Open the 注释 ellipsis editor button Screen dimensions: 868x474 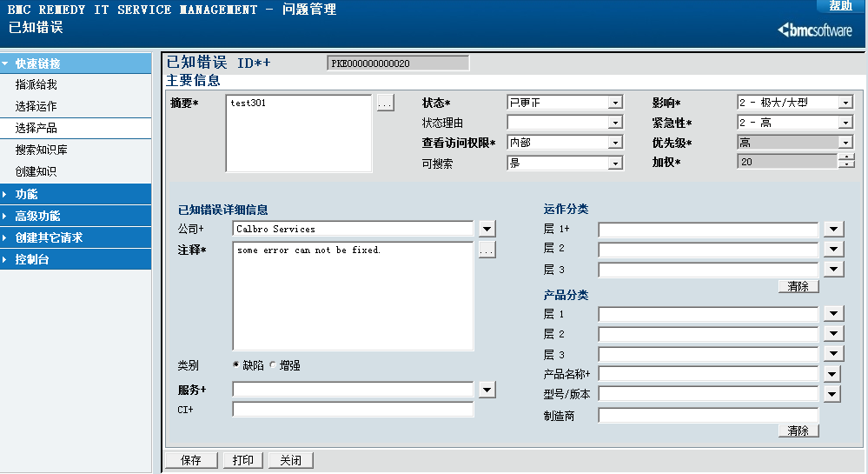click(487, 250)
